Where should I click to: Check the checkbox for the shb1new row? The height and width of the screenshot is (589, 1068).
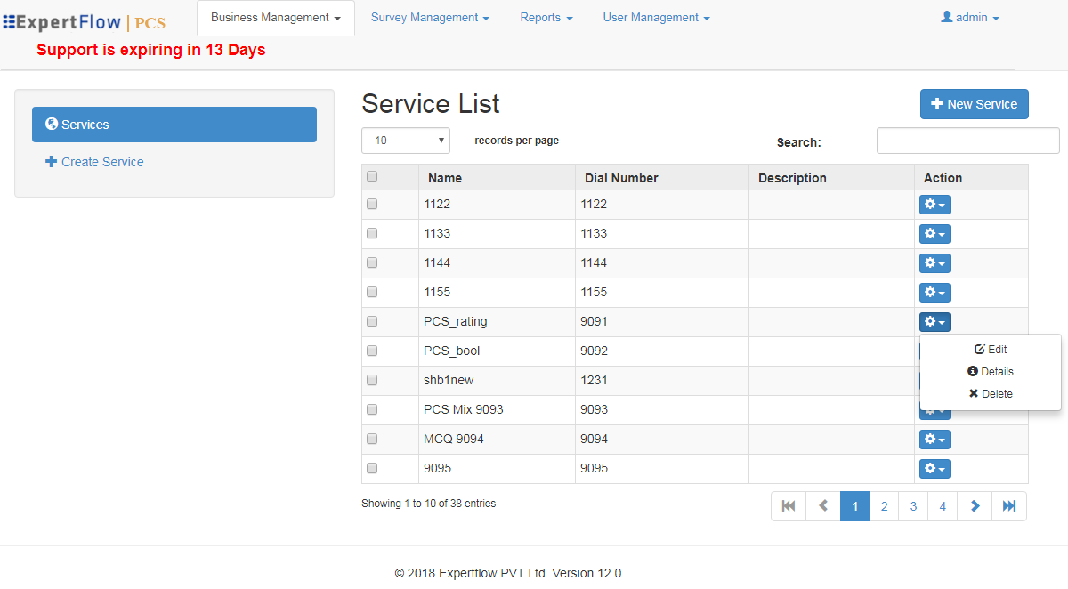click(372, 379)
